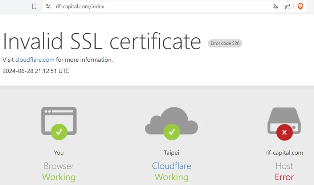
Task: Click the rif-capital.com host label
Action: [x=284, y=153]
